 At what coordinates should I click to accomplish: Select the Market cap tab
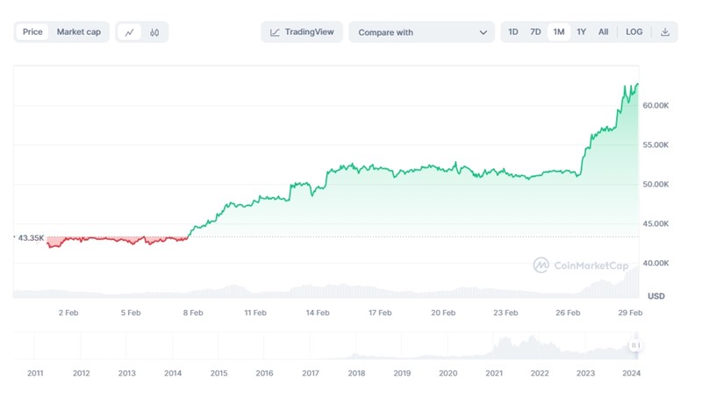pyautogui.click(x=79, y=32)
